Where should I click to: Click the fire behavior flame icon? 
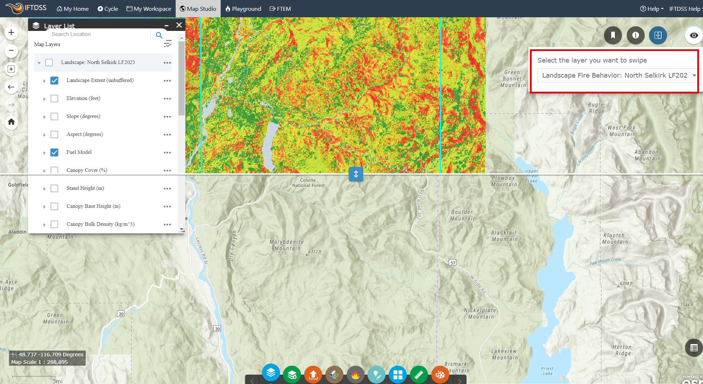tap(356, 374)
